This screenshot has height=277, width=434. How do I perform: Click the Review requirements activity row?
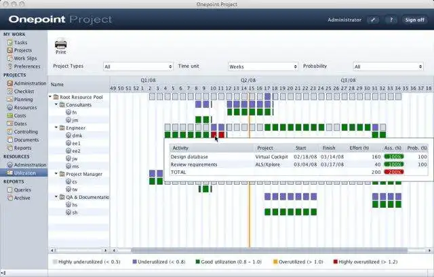299,164
